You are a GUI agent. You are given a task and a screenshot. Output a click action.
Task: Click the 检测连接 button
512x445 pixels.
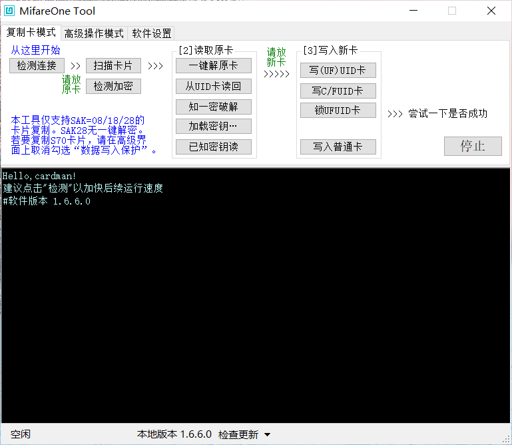point(37,66)
